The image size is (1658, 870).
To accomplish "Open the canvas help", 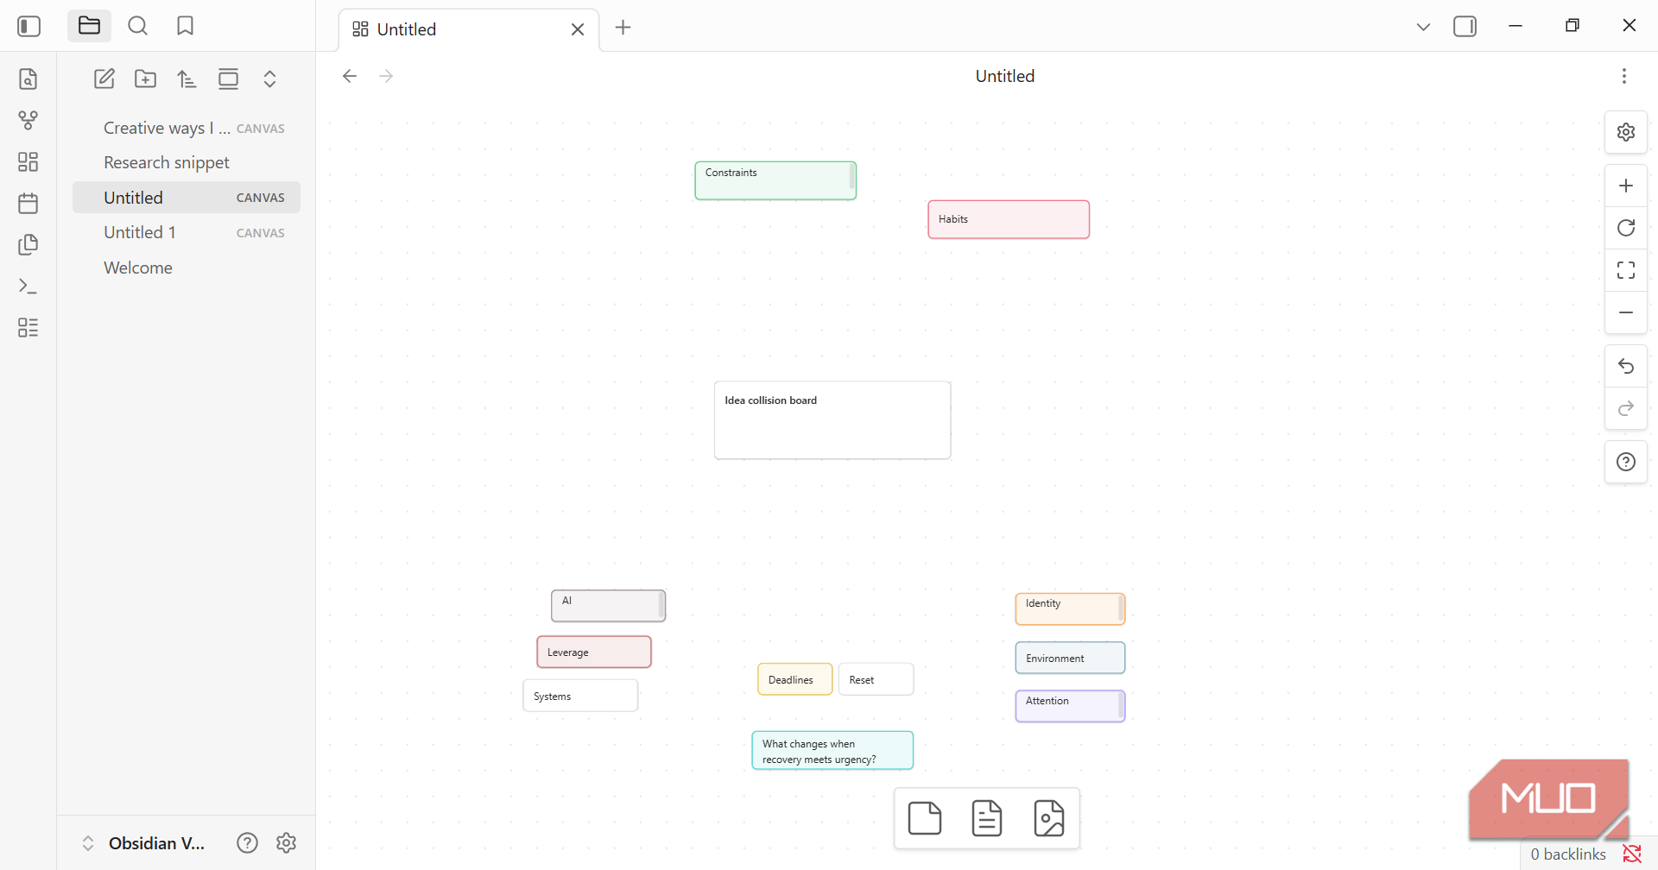I will coord(1626,462).
